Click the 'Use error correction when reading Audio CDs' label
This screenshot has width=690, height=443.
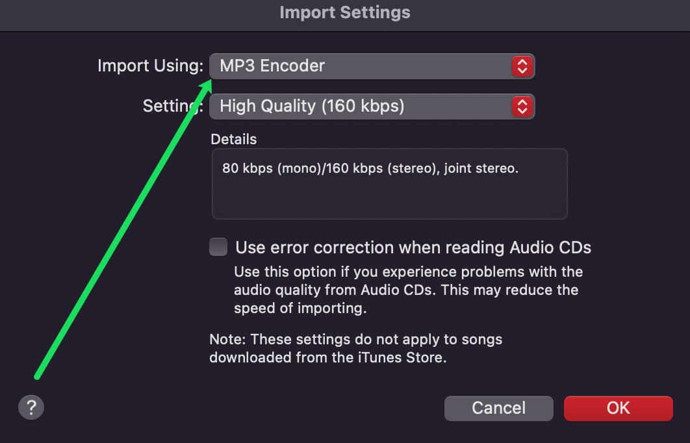point(413,247)
